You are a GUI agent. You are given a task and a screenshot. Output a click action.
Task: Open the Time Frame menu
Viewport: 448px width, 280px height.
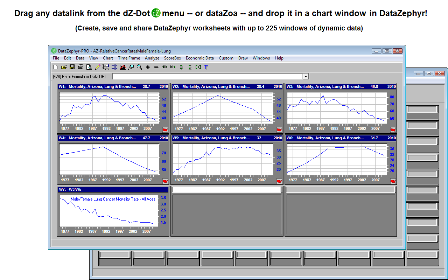point(129,58)
